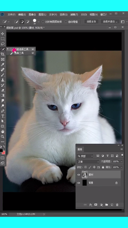Select the Lasso tool

point(3,44)
